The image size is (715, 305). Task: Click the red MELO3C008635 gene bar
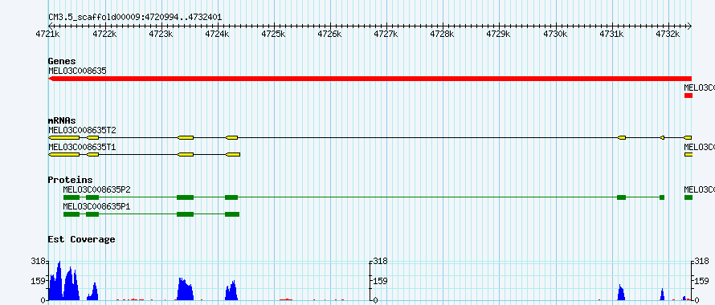370,79
